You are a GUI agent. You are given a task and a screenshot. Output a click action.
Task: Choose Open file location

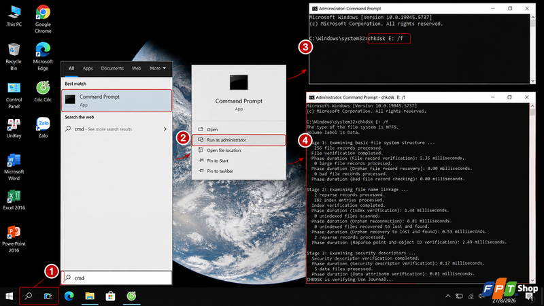coord(239,150)
